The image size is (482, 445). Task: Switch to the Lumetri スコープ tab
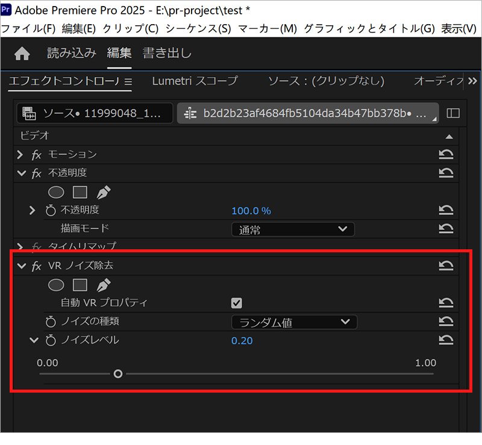point(195,81)
